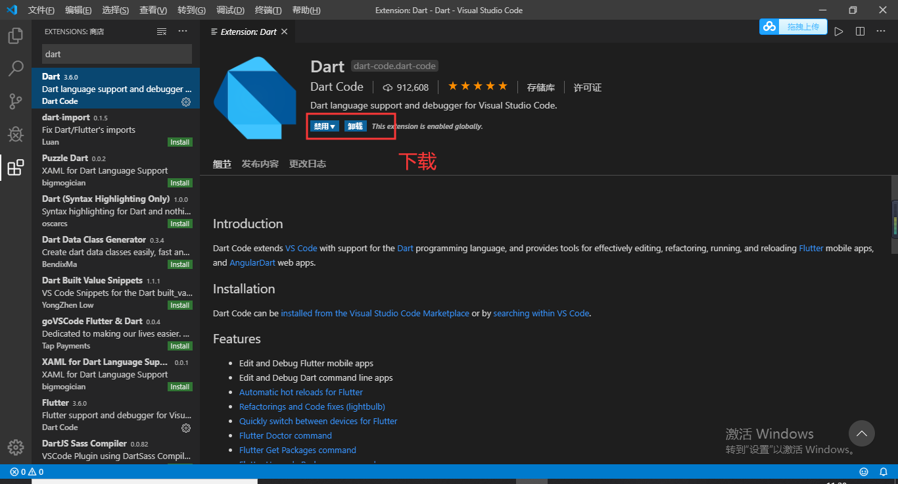This screenshot has height=484, width=898.
Task: Install the dart-import extension
Action: click(179, 142)
